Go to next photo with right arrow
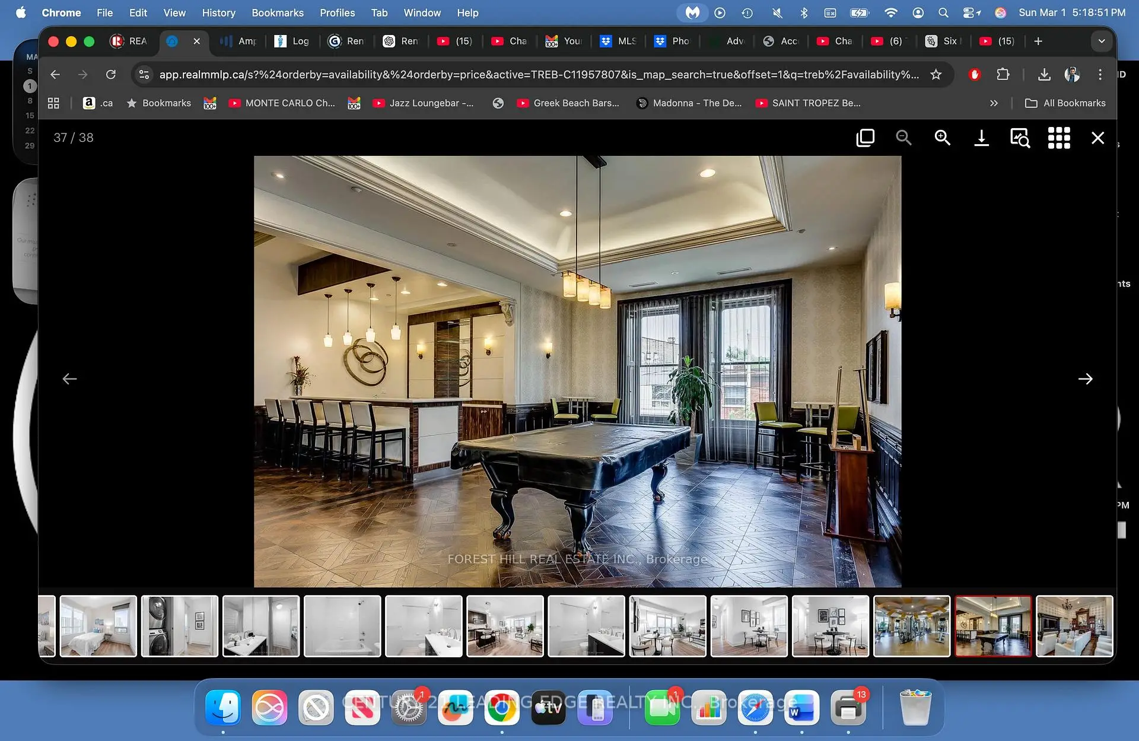The height and width of the screenshot is (741, 1139). 1085,379
